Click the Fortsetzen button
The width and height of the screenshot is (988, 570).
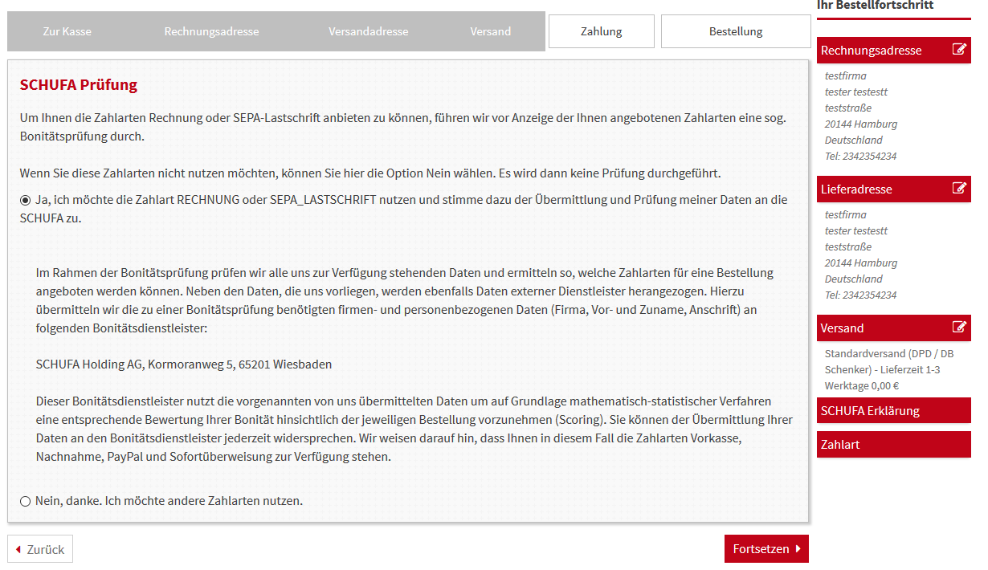[766, 549]
